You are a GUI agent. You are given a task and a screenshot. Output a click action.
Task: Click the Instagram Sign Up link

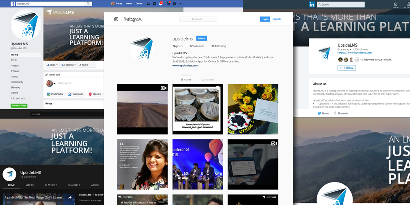pyautogui.click(x=277, y=19)
